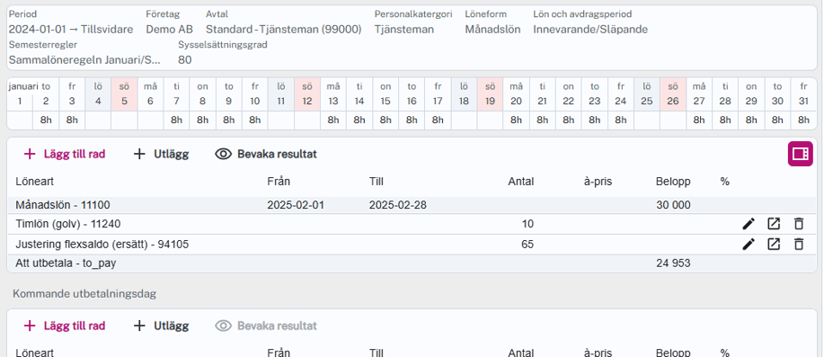Open Justering flexsaldo row externally

click(774, 244)
